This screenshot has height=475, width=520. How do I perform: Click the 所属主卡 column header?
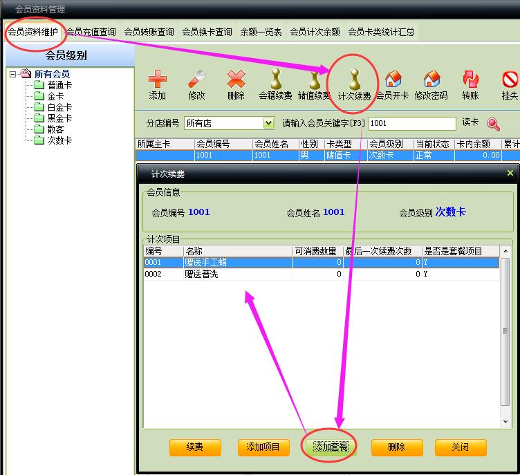point(165,144)
